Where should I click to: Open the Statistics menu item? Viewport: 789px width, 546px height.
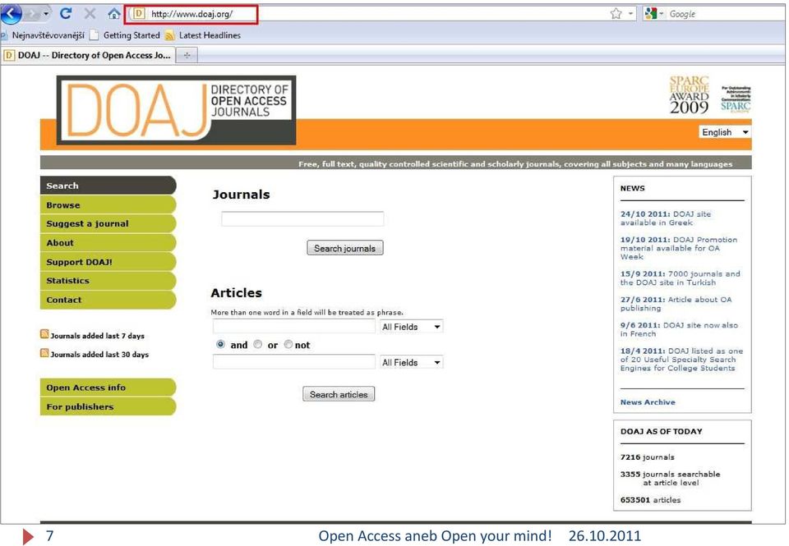point(108,281)
